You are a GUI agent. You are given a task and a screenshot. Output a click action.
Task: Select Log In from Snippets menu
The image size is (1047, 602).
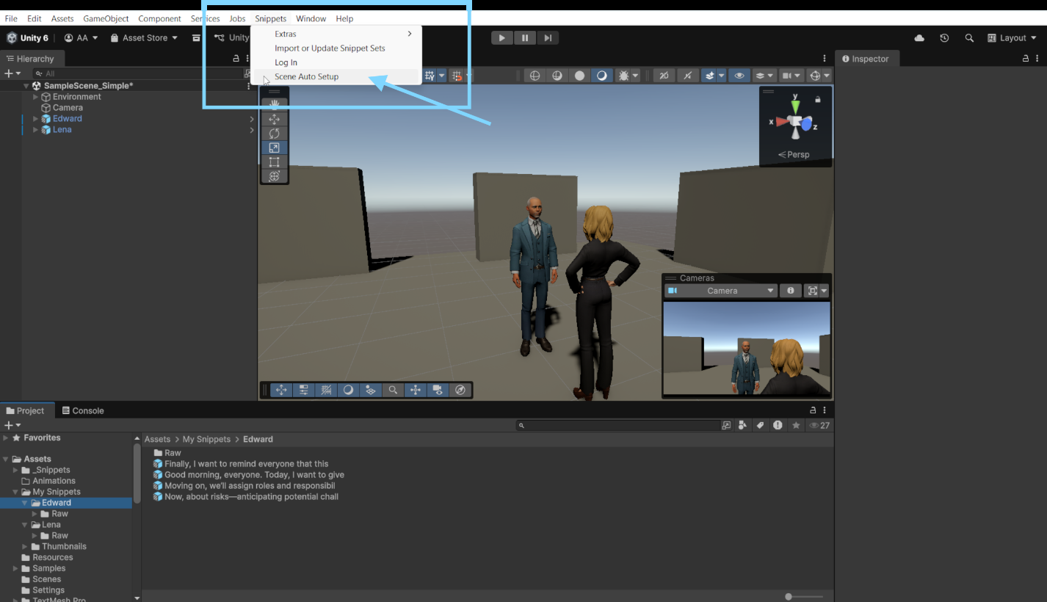tap(338, 62)
